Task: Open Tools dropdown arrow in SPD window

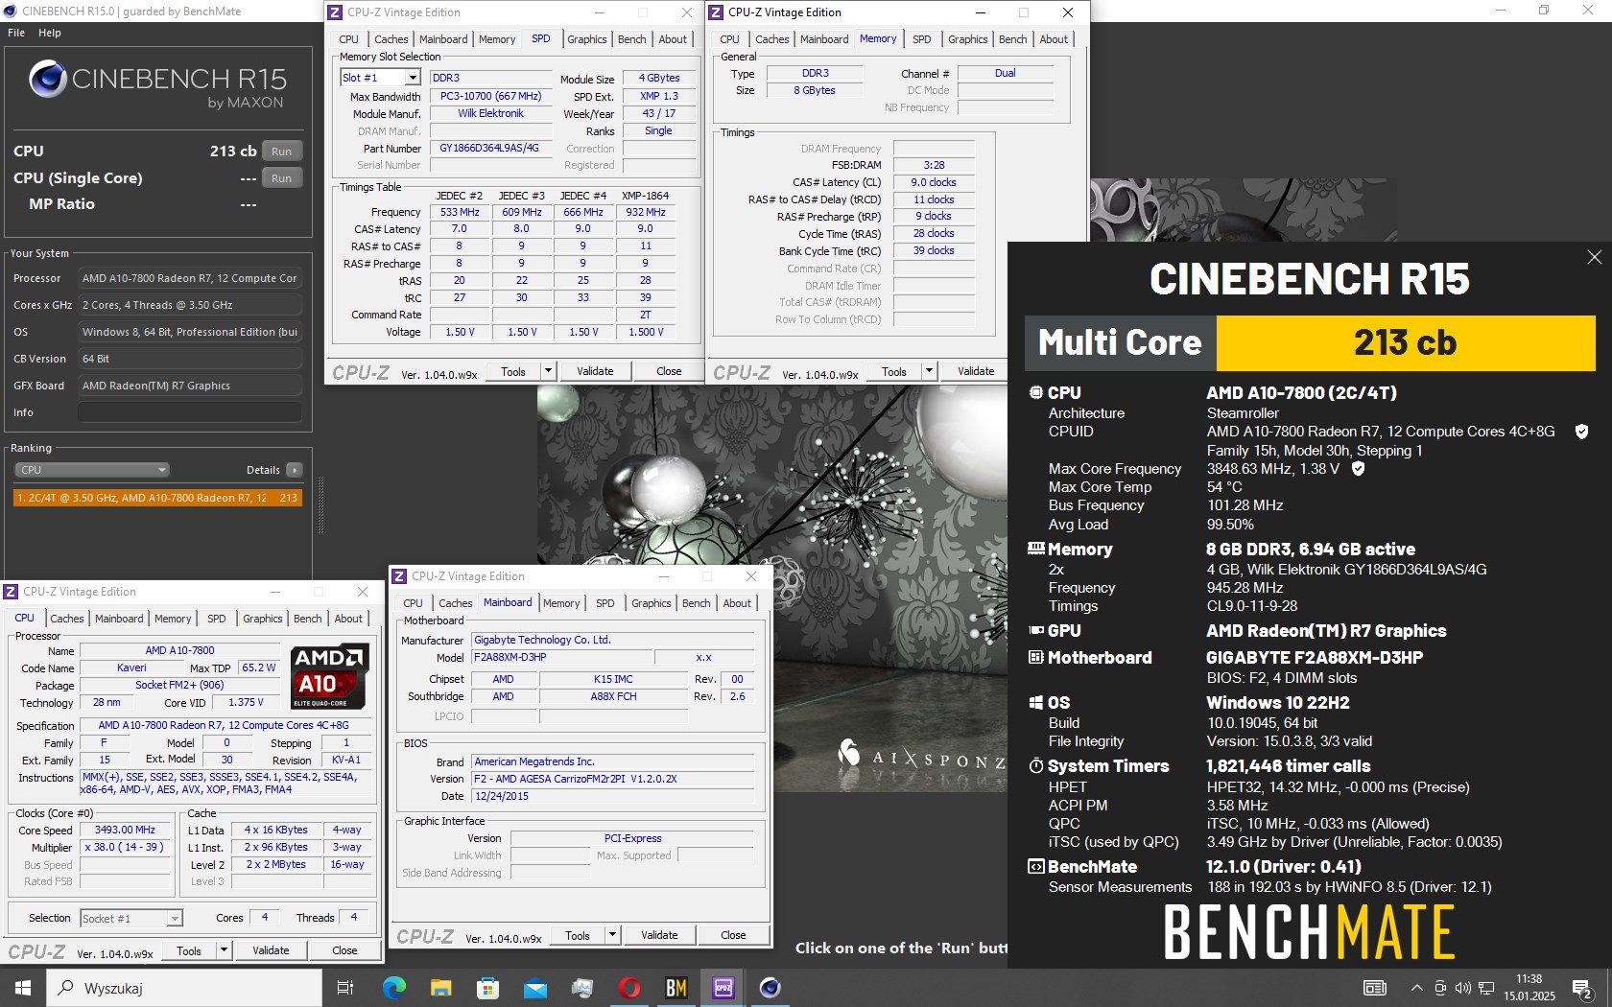Action: tap(548, 371)
